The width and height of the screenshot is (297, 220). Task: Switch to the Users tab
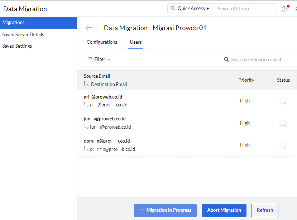(x=136, y=42)
